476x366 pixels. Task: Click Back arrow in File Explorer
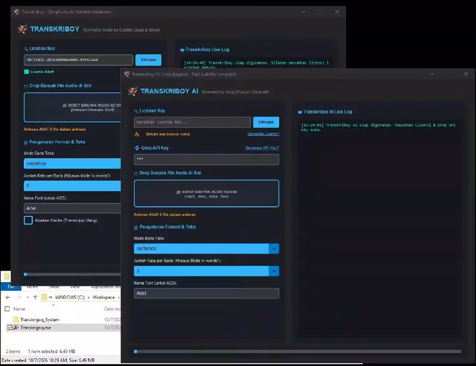pos(8,297)
